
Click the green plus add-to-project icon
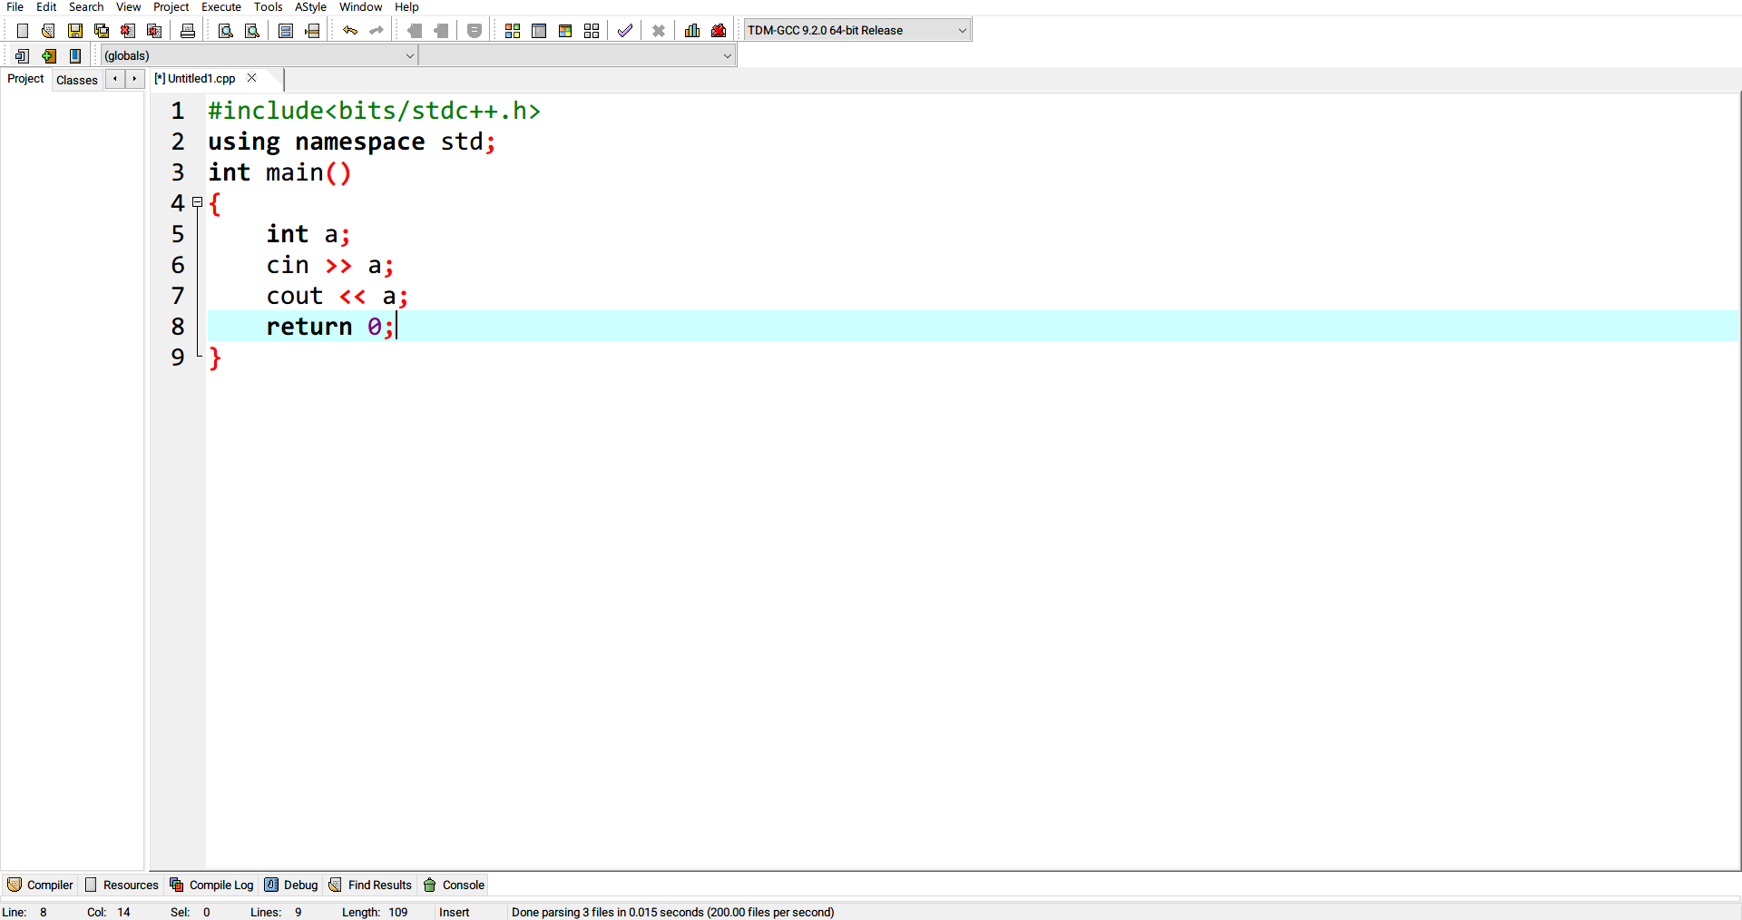(x=49, y=56)
